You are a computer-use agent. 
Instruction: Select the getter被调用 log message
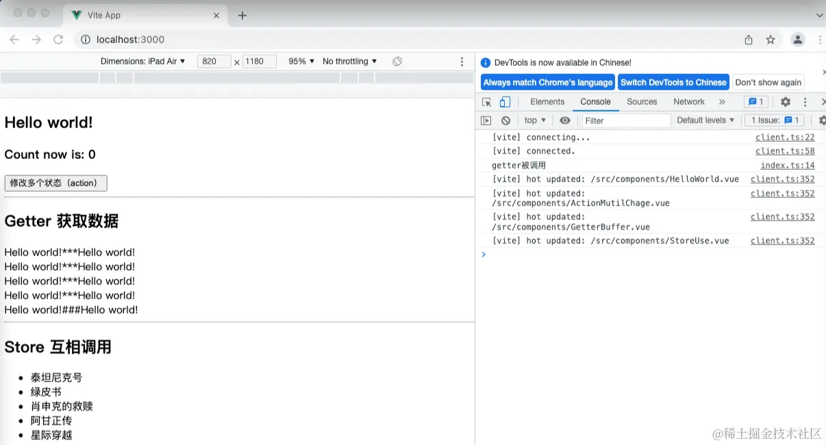(x=518, y=165)
